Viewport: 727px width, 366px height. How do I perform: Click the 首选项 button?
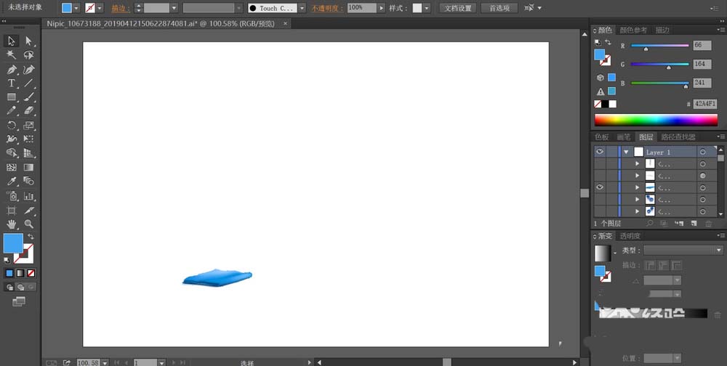(x=499, y=8)
